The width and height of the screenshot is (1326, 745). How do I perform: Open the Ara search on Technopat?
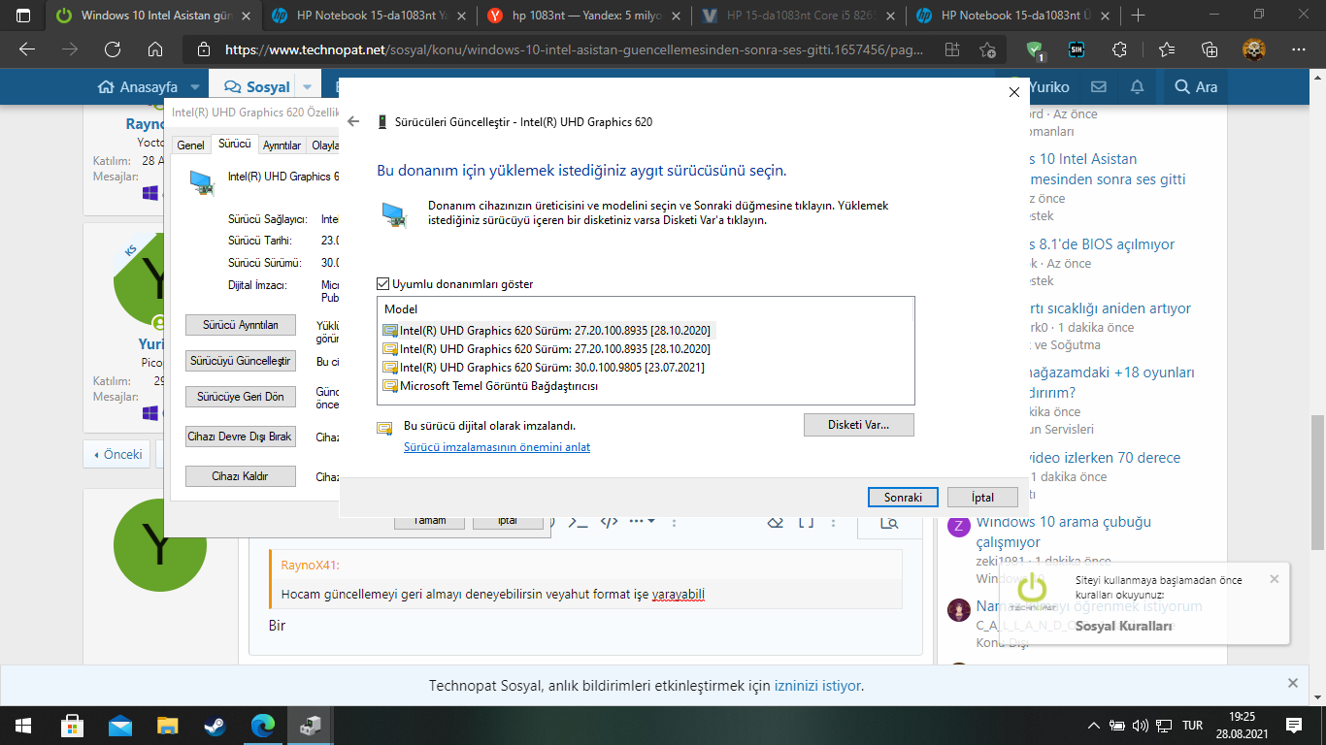click(1196, 86)
